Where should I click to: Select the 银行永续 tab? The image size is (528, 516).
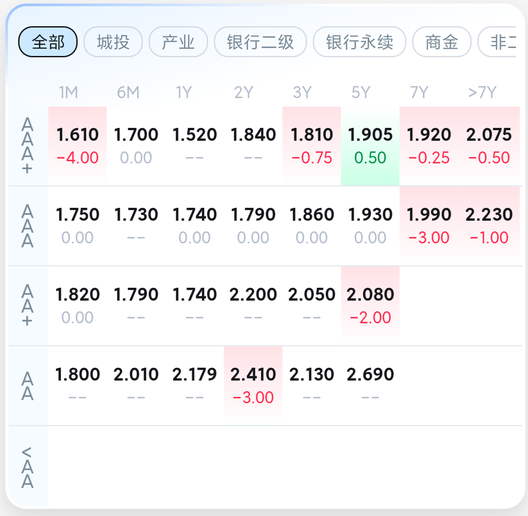pyautogui.click(x=359, y=42)
